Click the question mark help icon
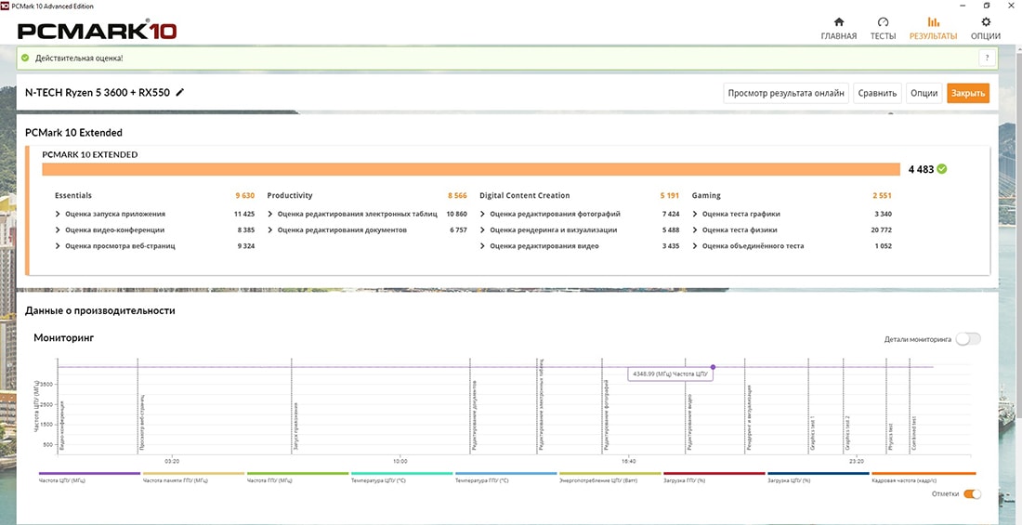Image resolution: width=1022 pixels, height=525 pixels. (x=988, y=59)
